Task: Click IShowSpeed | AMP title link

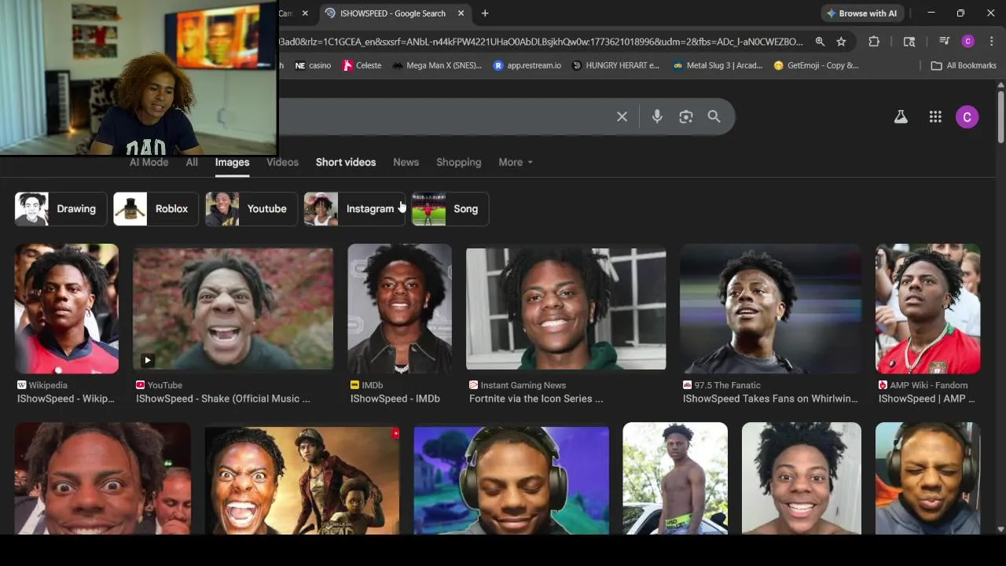Action: pyautogui.click(x=927, y=399)
